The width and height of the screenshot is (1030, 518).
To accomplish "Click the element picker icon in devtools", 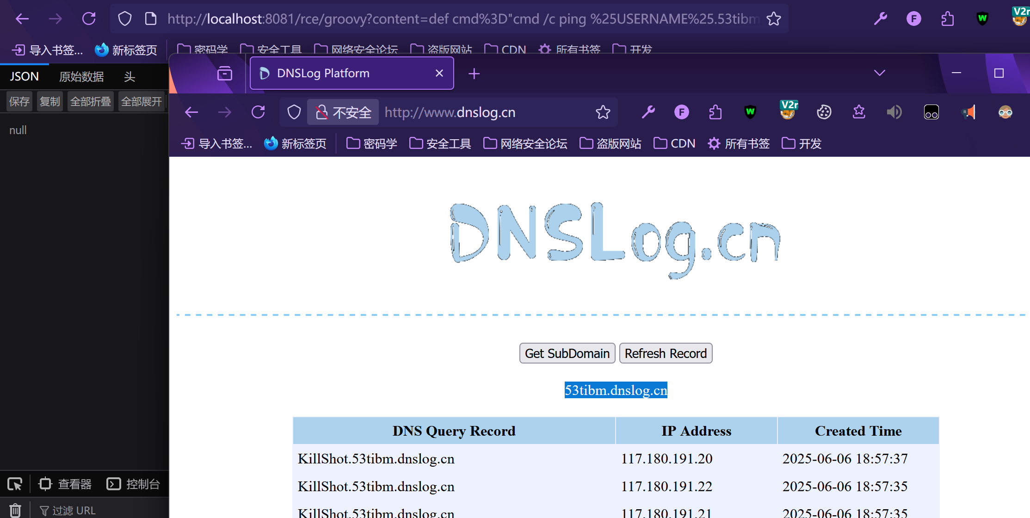I will coord(15,484).
